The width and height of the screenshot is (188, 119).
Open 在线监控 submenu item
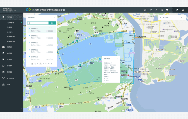[x=10, y=27]
